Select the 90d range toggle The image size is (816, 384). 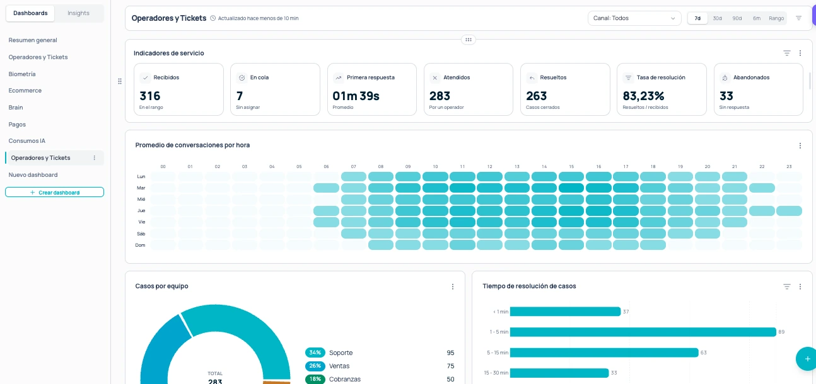pyautogui.click(x=737, y=18)
